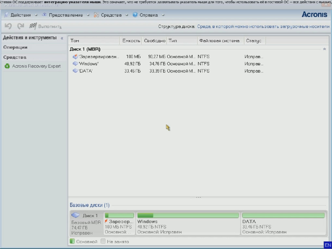Select the reserved volume icon in list
Screen dimensions: 332x249
click(x=75, y=57)
